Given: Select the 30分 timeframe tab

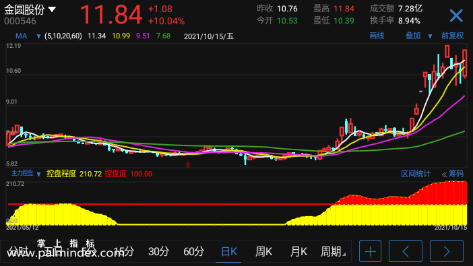Looking at the screenshot, I should pyautogui.click(x=158, y=251).
